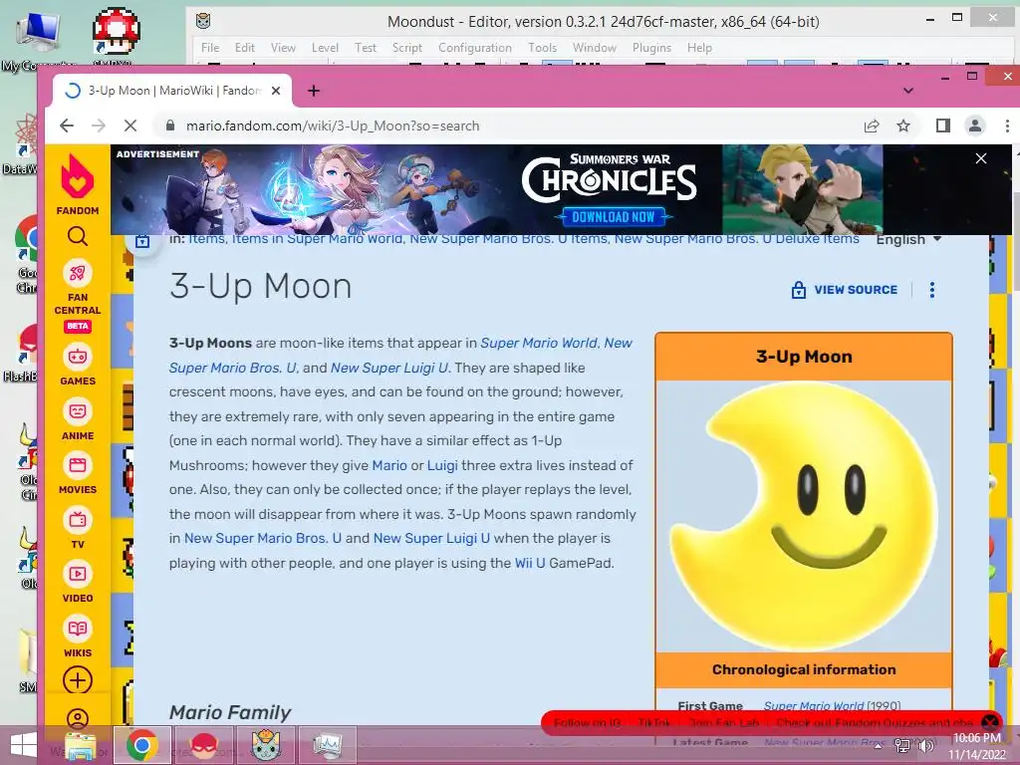Open the Help menu in Moondust Editor
Viewport: 1020px width, 765px height.
[x=699, y=48]
